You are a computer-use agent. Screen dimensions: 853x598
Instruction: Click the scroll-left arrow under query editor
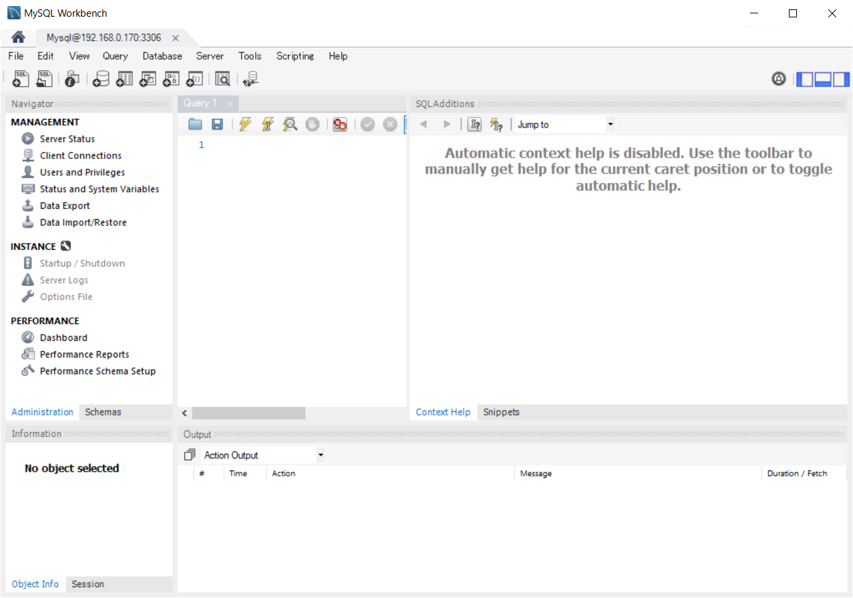(x=184, y=413)
